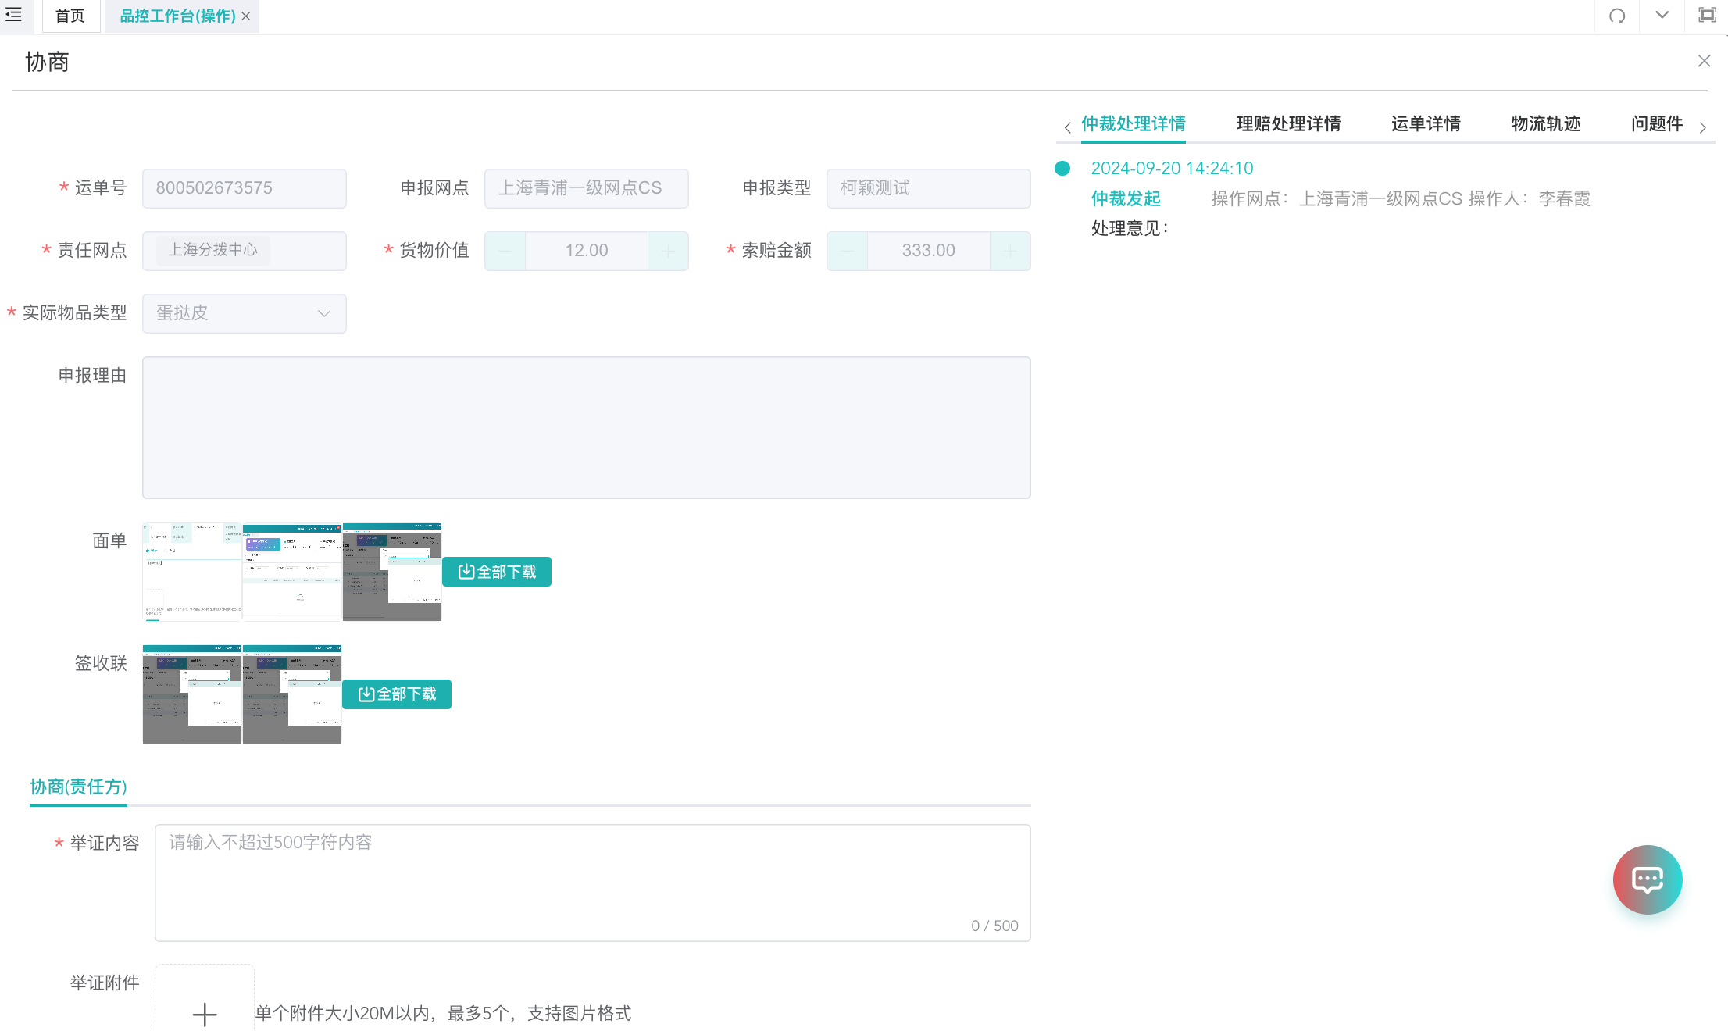This screenshot has height=1031, width=1728.
Task: Click the 申报网点 field
Action: click(x=586, y=188)
